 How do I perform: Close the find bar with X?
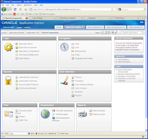pyautogui.click(x=2, y=133)
